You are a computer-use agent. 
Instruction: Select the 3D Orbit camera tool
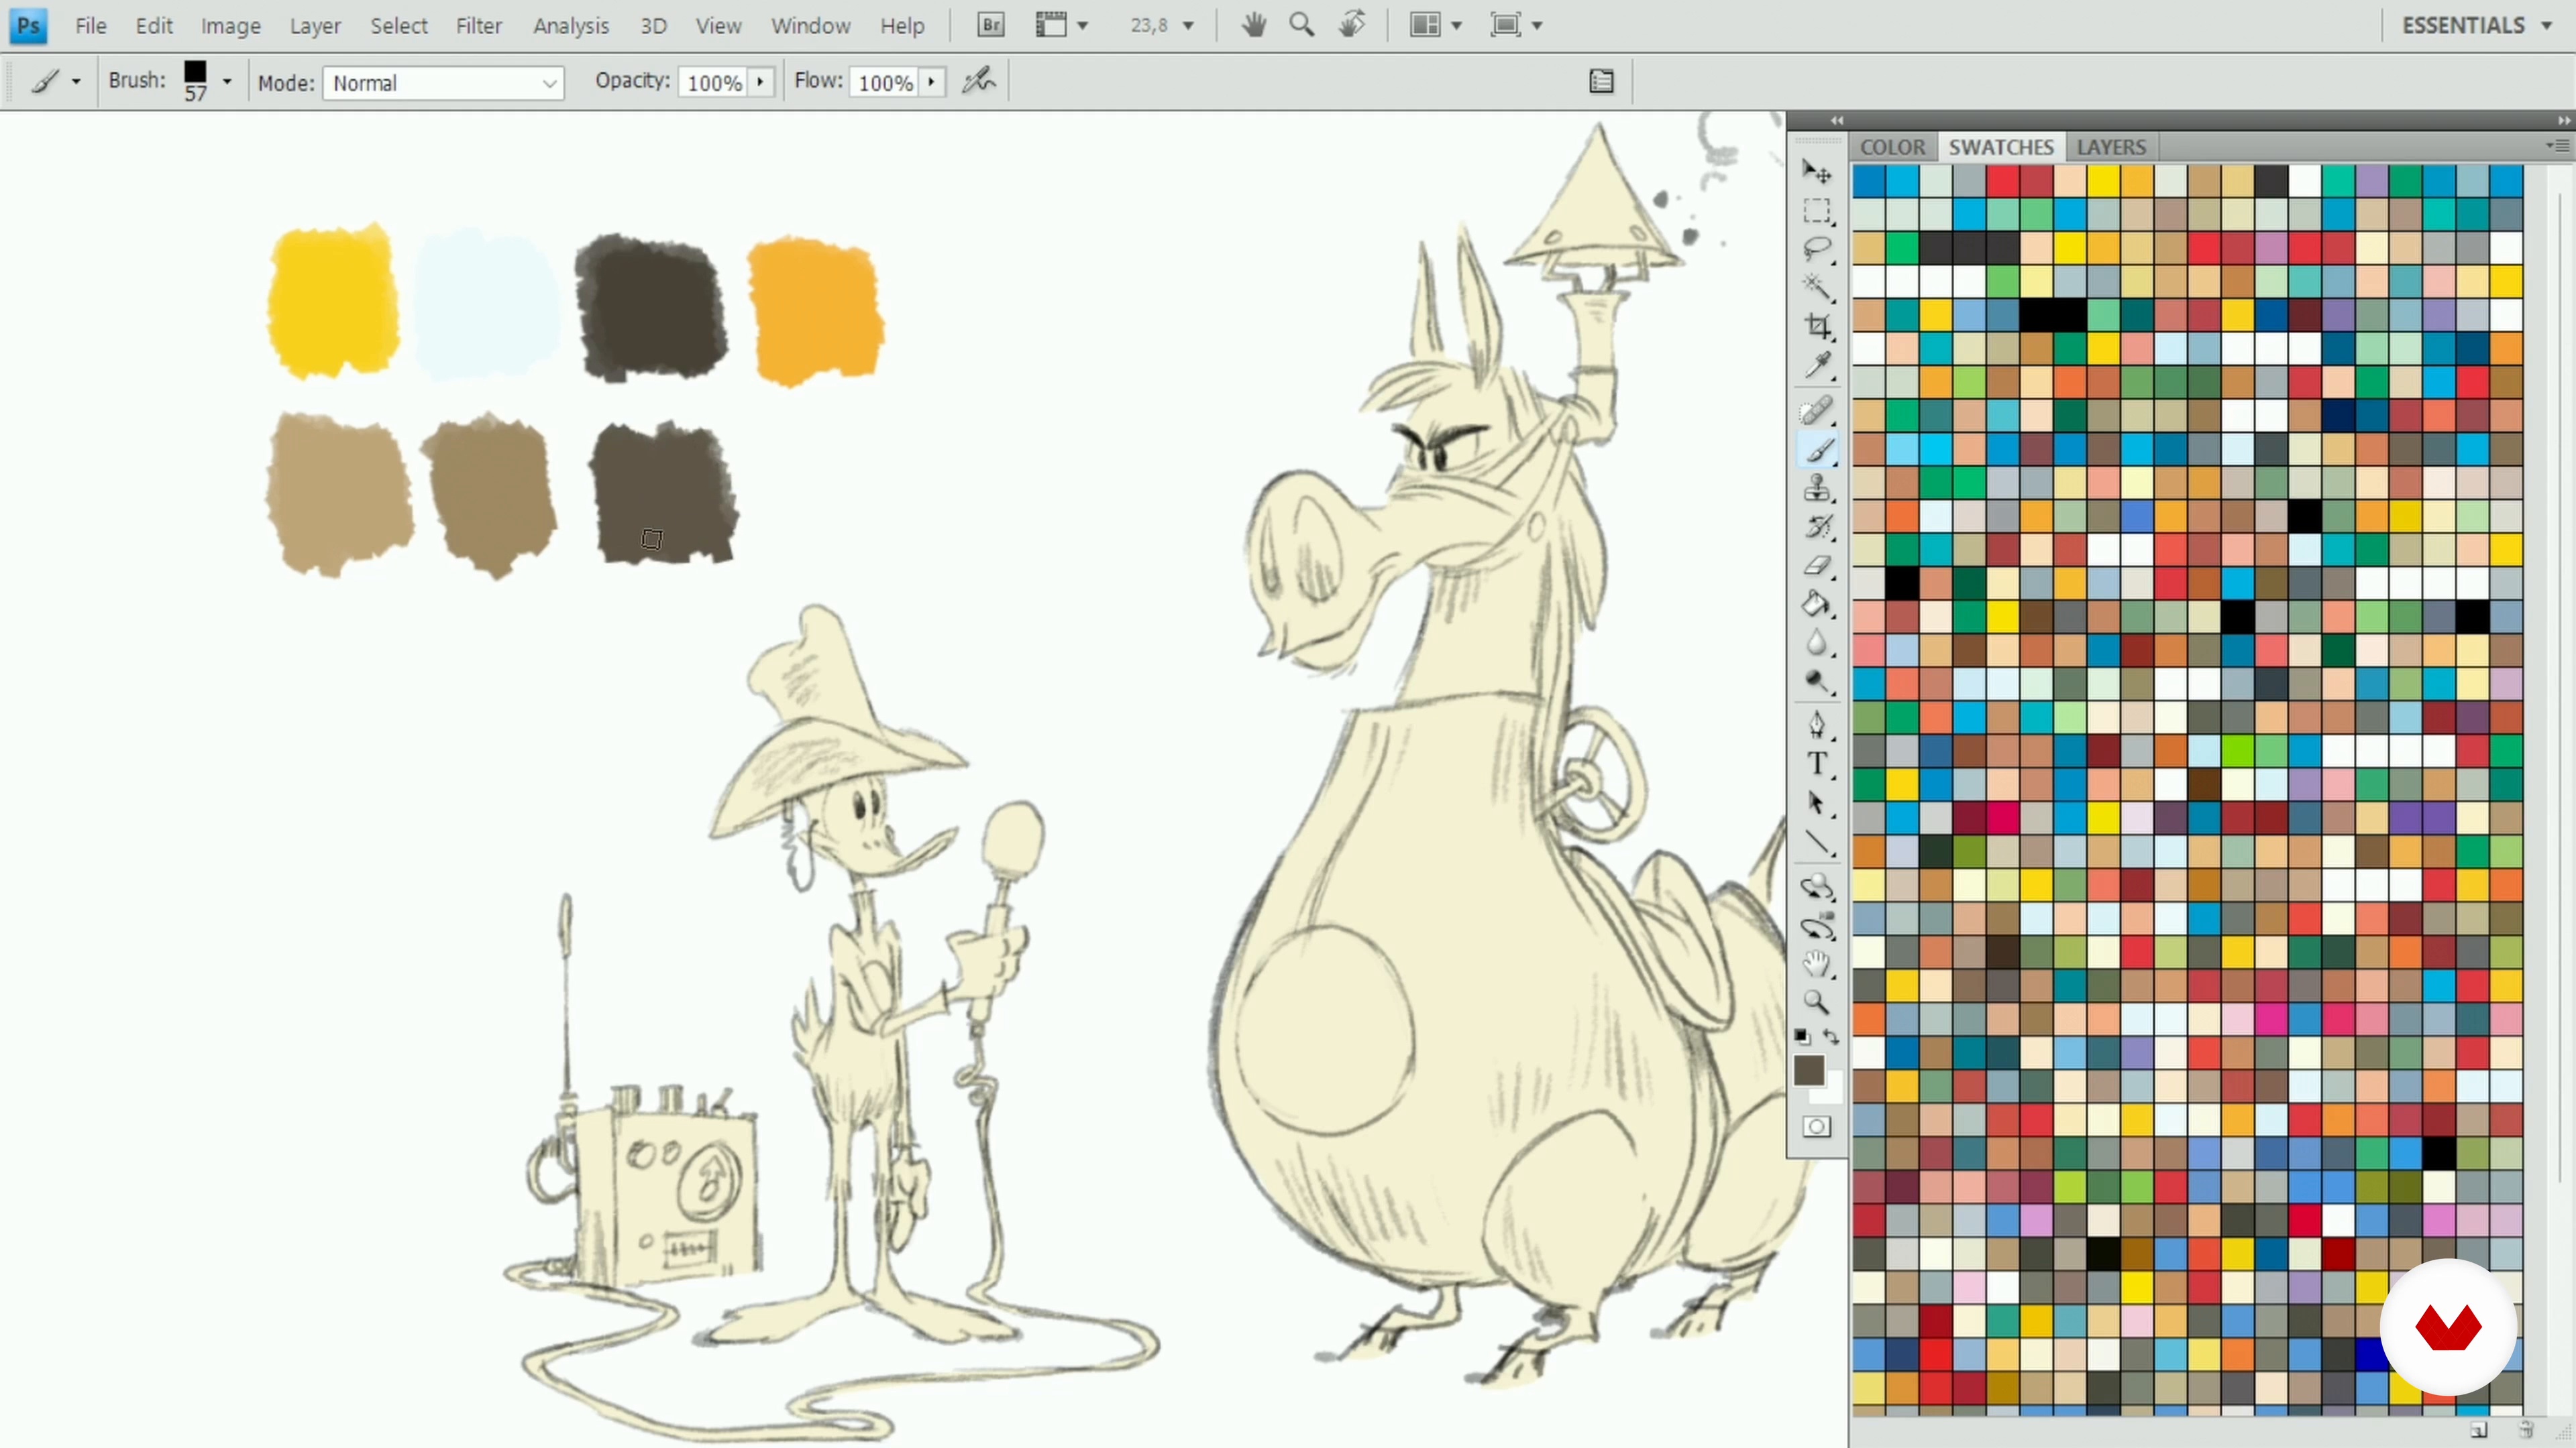(1817, 926)
